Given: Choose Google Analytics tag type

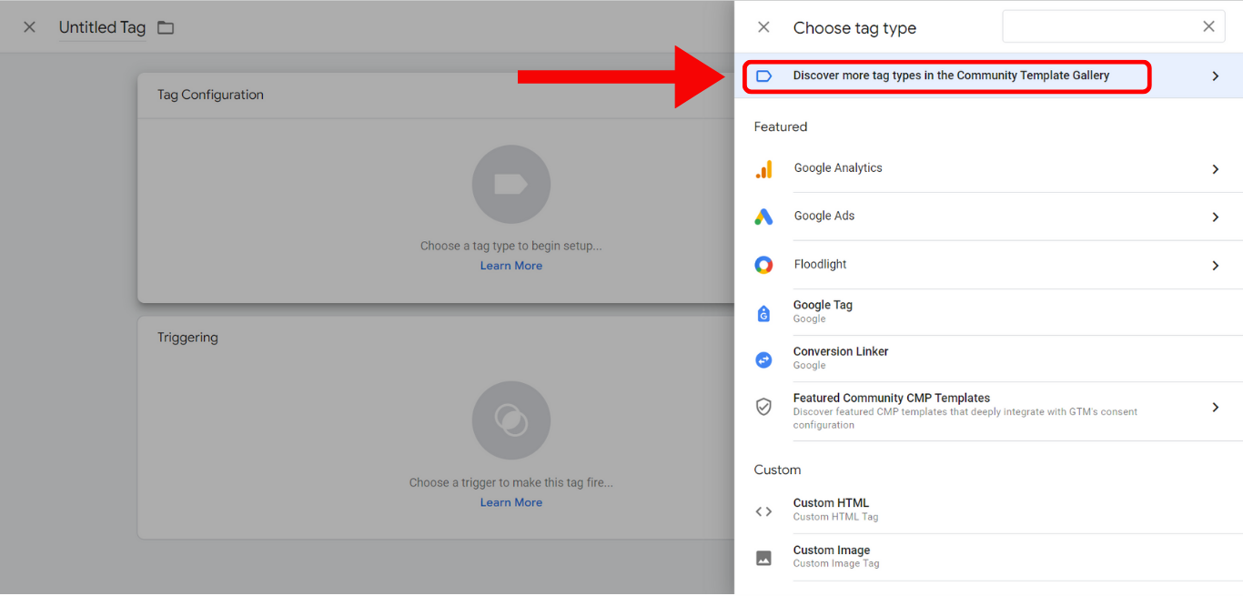Looking at the screenshot, I should [x=988, y=168].
